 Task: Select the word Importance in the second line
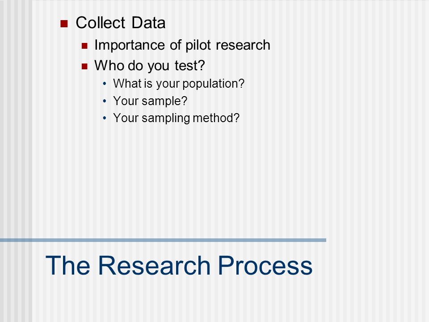130,45
